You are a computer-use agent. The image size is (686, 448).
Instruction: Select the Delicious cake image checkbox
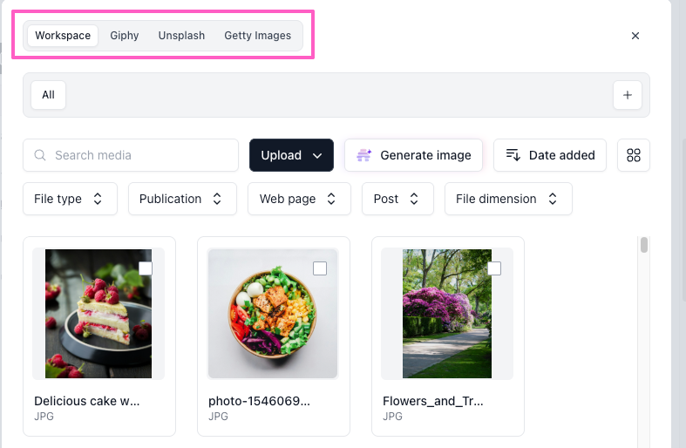click(146, 268)
